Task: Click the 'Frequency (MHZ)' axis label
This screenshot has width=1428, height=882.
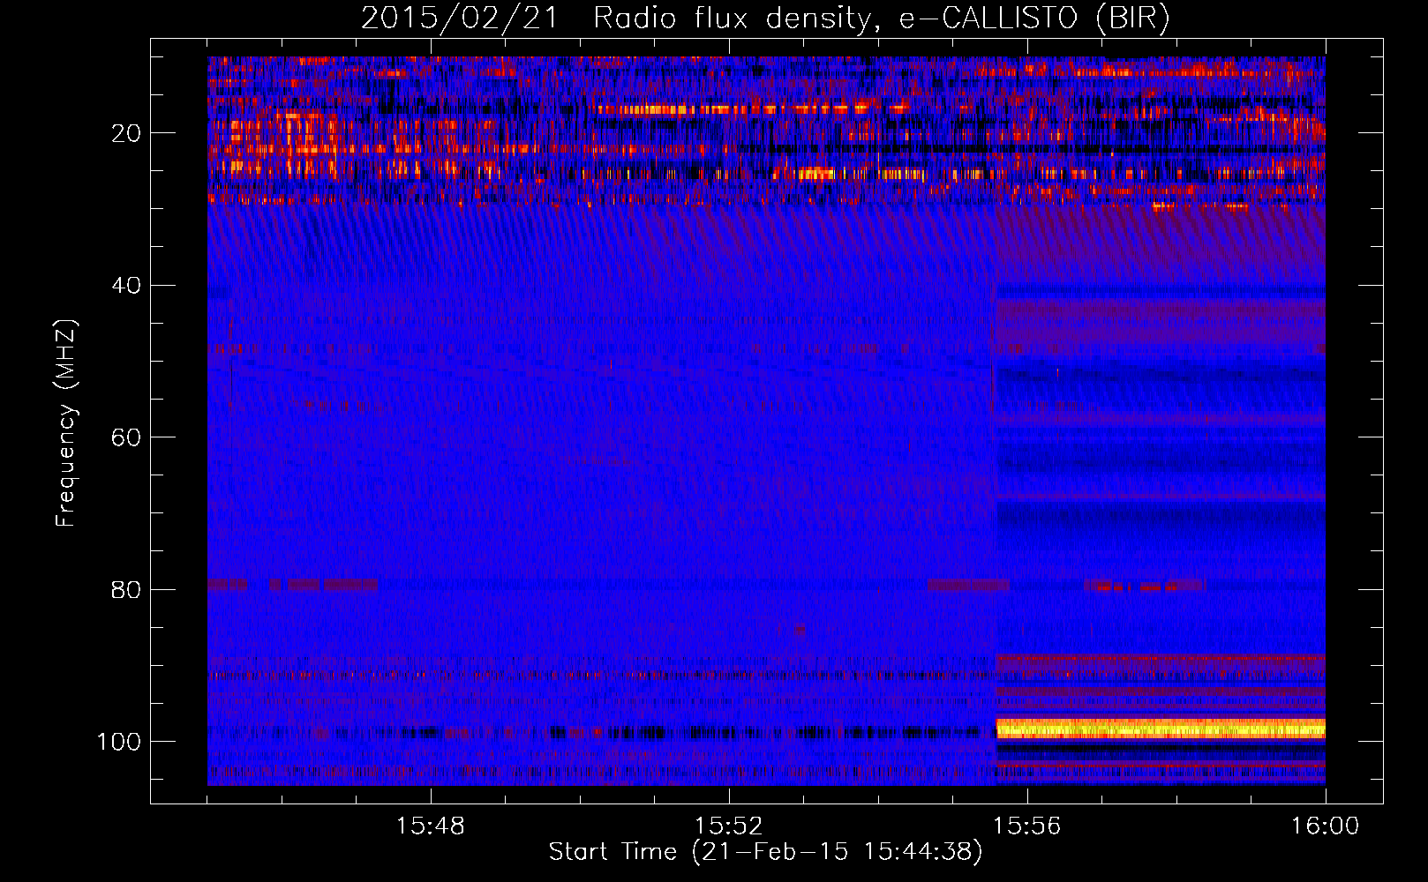Action: click(67, 423)
